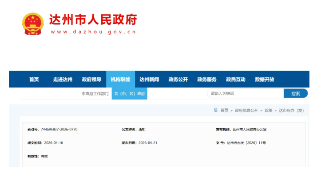Select the highlighted 机构职能 tab
The image size is (317, 173).
[x=120, y=79]
